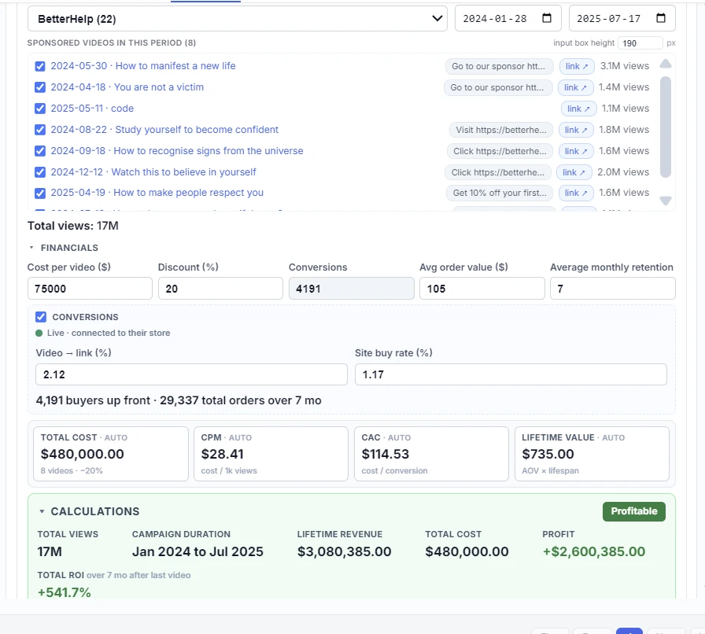Image resolution: width=705 pixels, height=634 pixels.
Task: Click the Avg order value field 105
Action: pyautogui.click(x=482, y=288)
